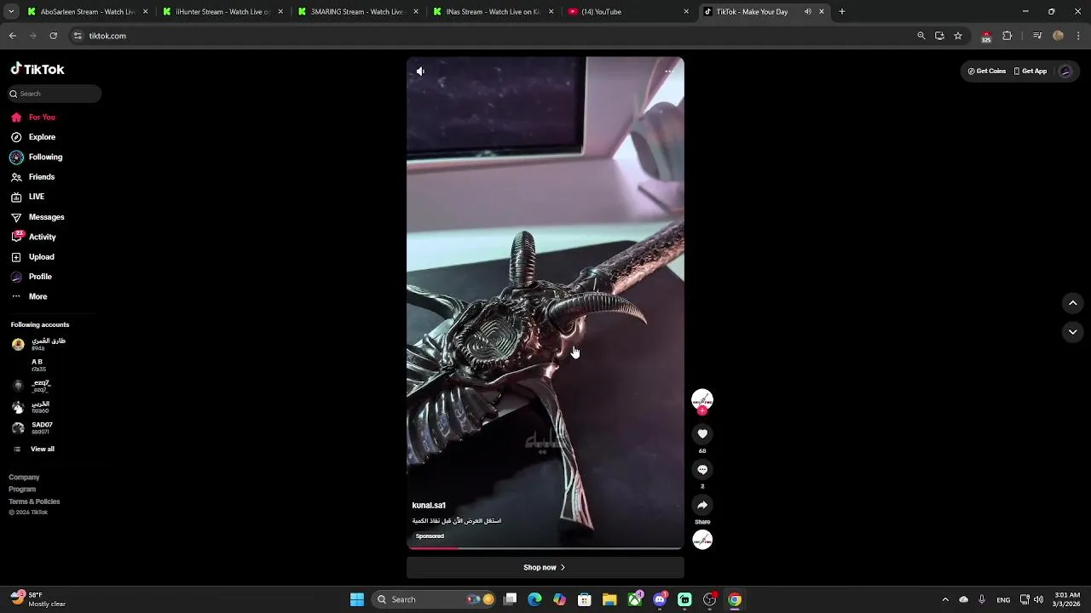Open the For You feed

(x=34, y=117)
